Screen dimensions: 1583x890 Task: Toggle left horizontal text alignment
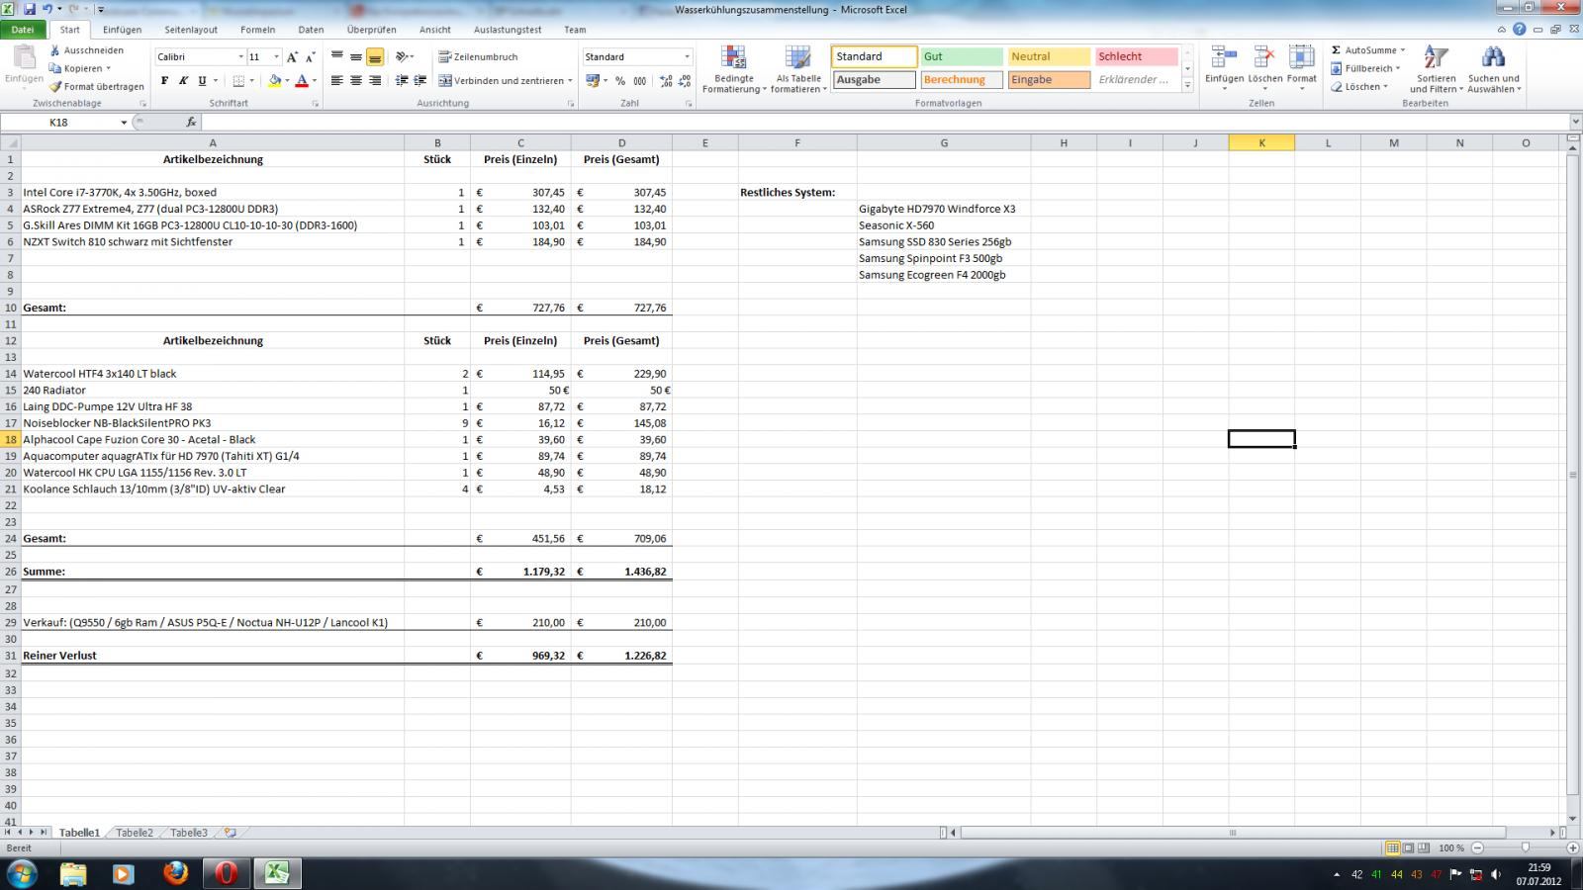[337, 81]
